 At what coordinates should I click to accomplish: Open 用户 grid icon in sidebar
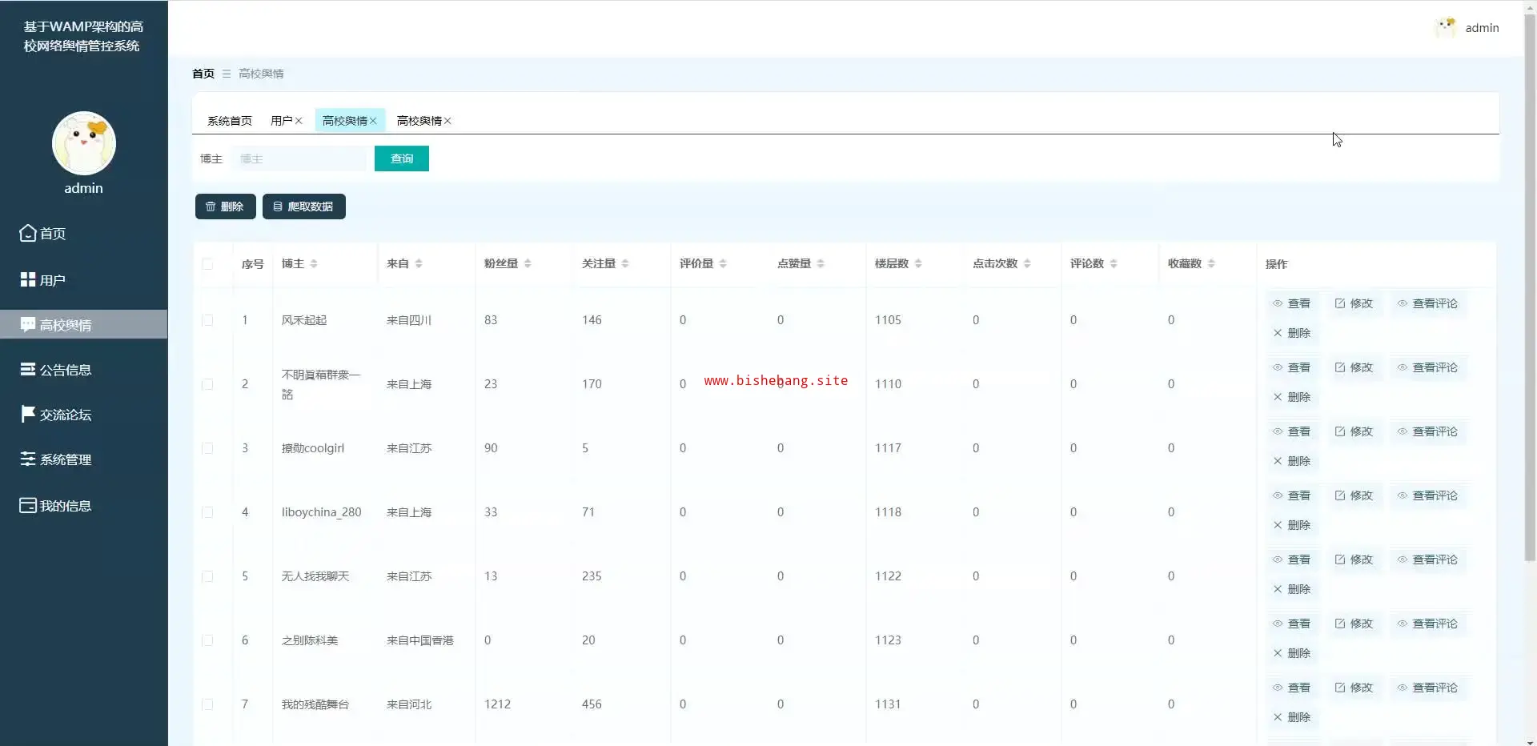coord(28,279)
